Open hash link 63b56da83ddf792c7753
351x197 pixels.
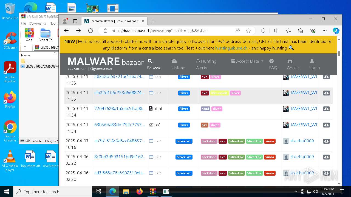(x=119, y=125)
